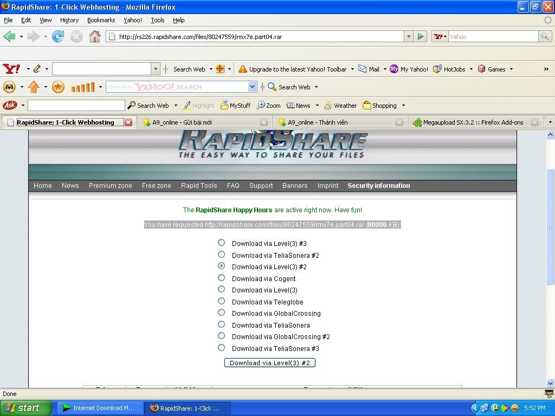Switch to A9_online - Gửi bài mới tab

204,122
